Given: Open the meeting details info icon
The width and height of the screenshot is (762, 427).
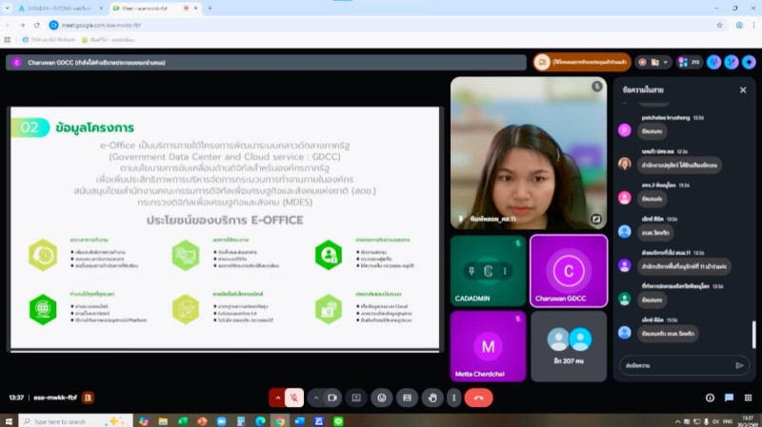Looking at the screenshot, I should [x=710, y=398].
